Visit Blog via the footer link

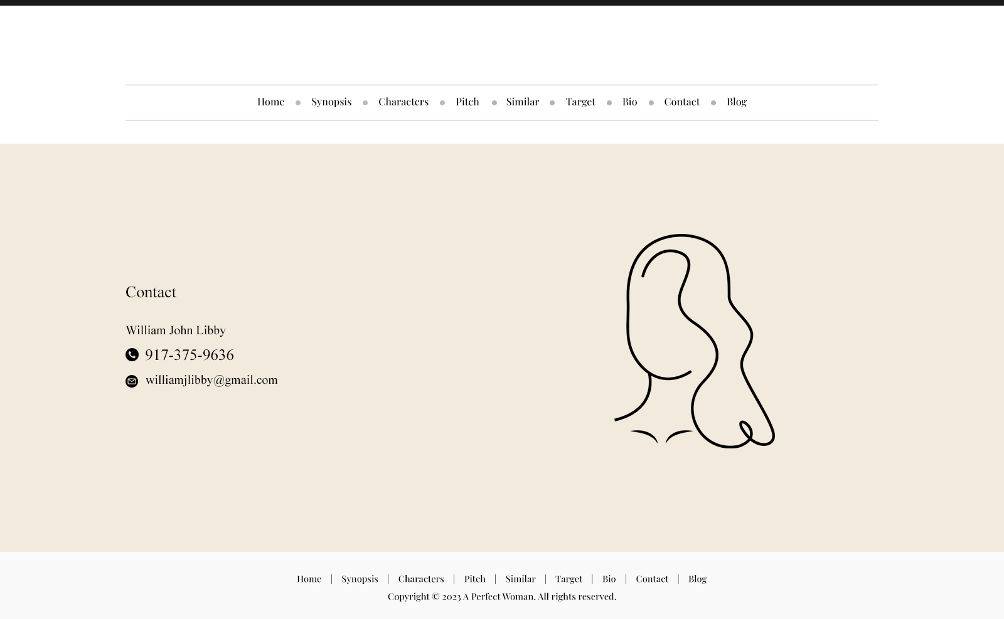point(697,579)
